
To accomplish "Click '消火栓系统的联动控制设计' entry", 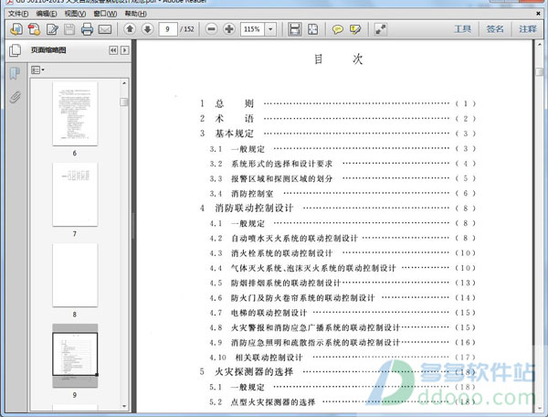I will (x=281, y=253).
